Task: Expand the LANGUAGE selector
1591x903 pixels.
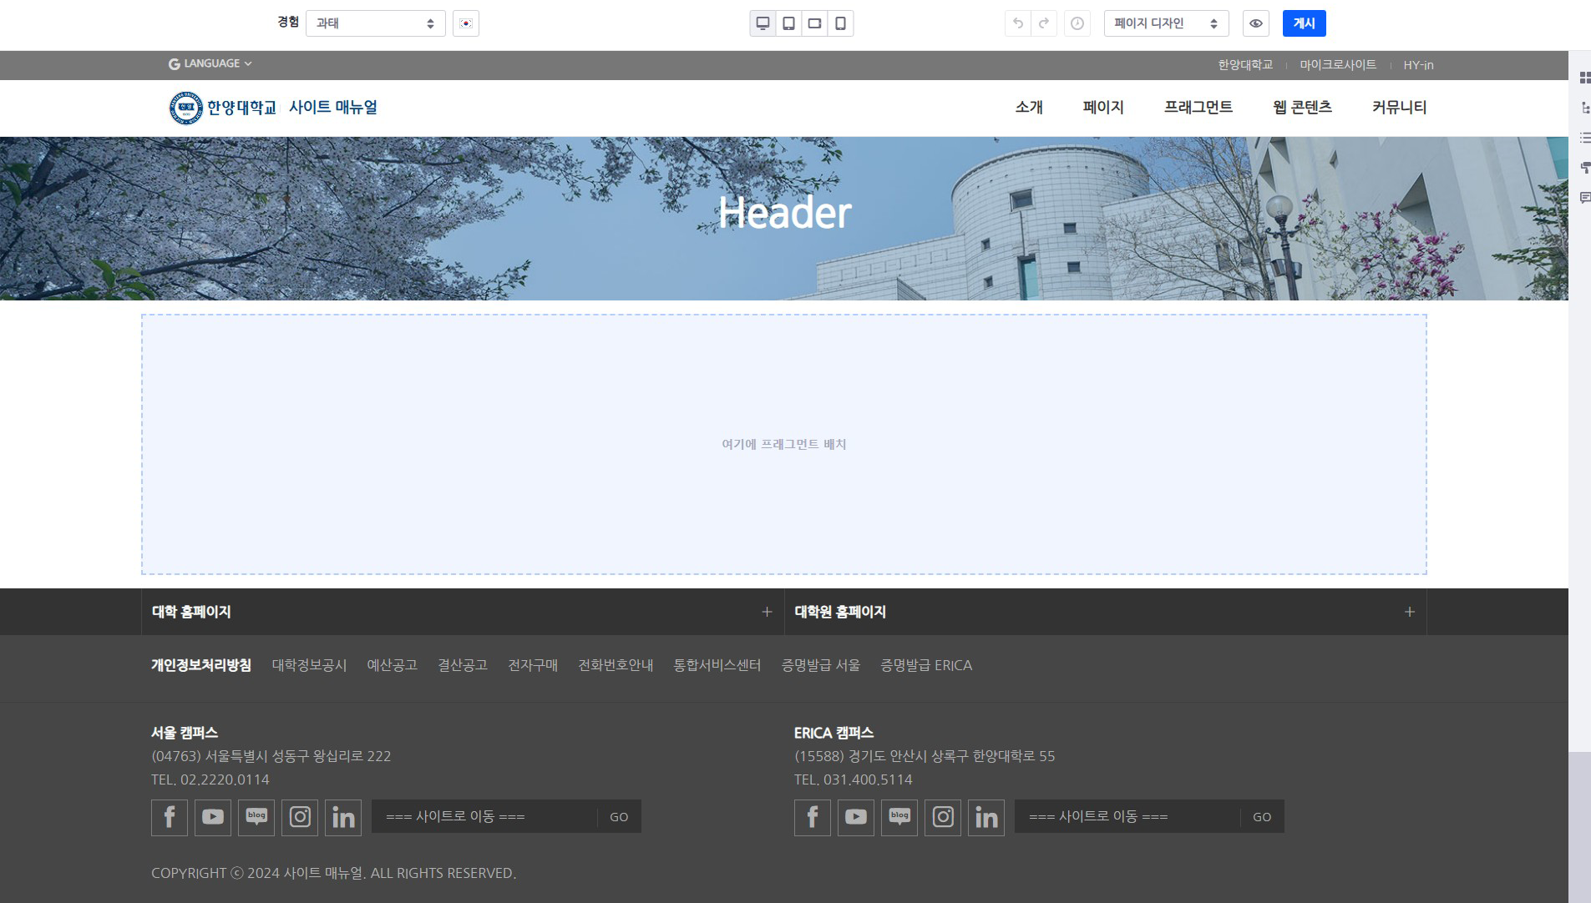Action: [210, 63]
